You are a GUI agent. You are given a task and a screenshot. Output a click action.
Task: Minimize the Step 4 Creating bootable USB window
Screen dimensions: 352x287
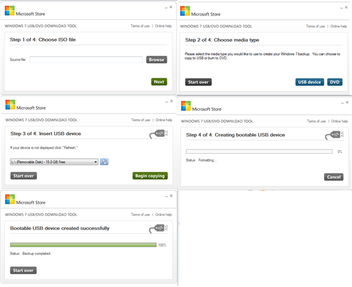coord(342,103)
